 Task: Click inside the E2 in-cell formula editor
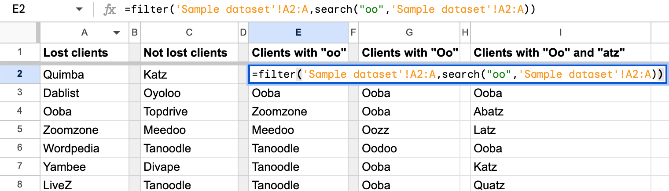[458, 74]
